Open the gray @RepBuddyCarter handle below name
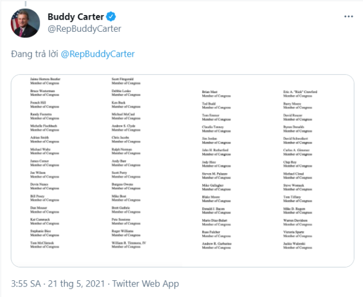The height and width of the screenshot is (297, 363). [x=84, y=28]
